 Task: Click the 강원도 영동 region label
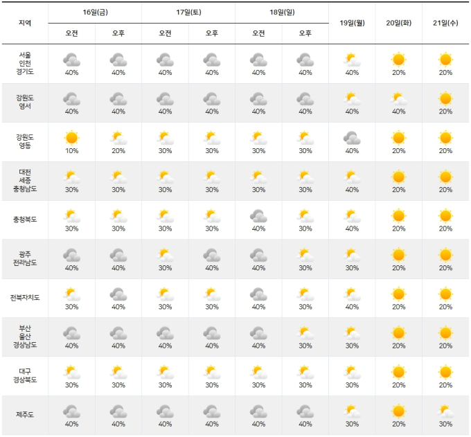pos(25,141)
